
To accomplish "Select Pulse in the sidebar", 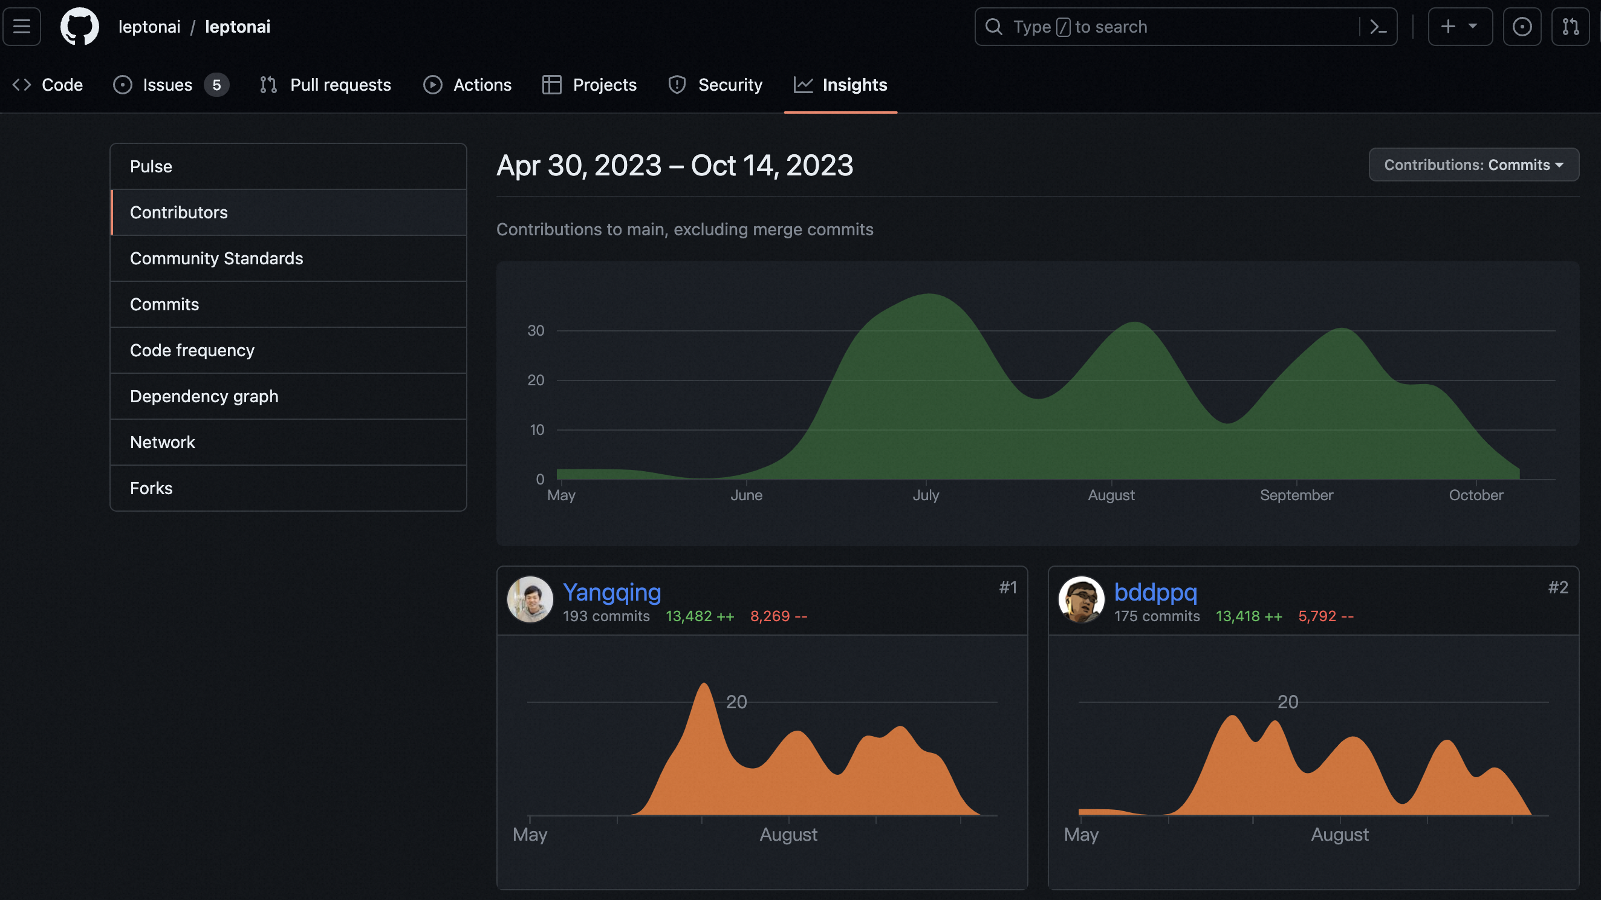I will 151,166.
